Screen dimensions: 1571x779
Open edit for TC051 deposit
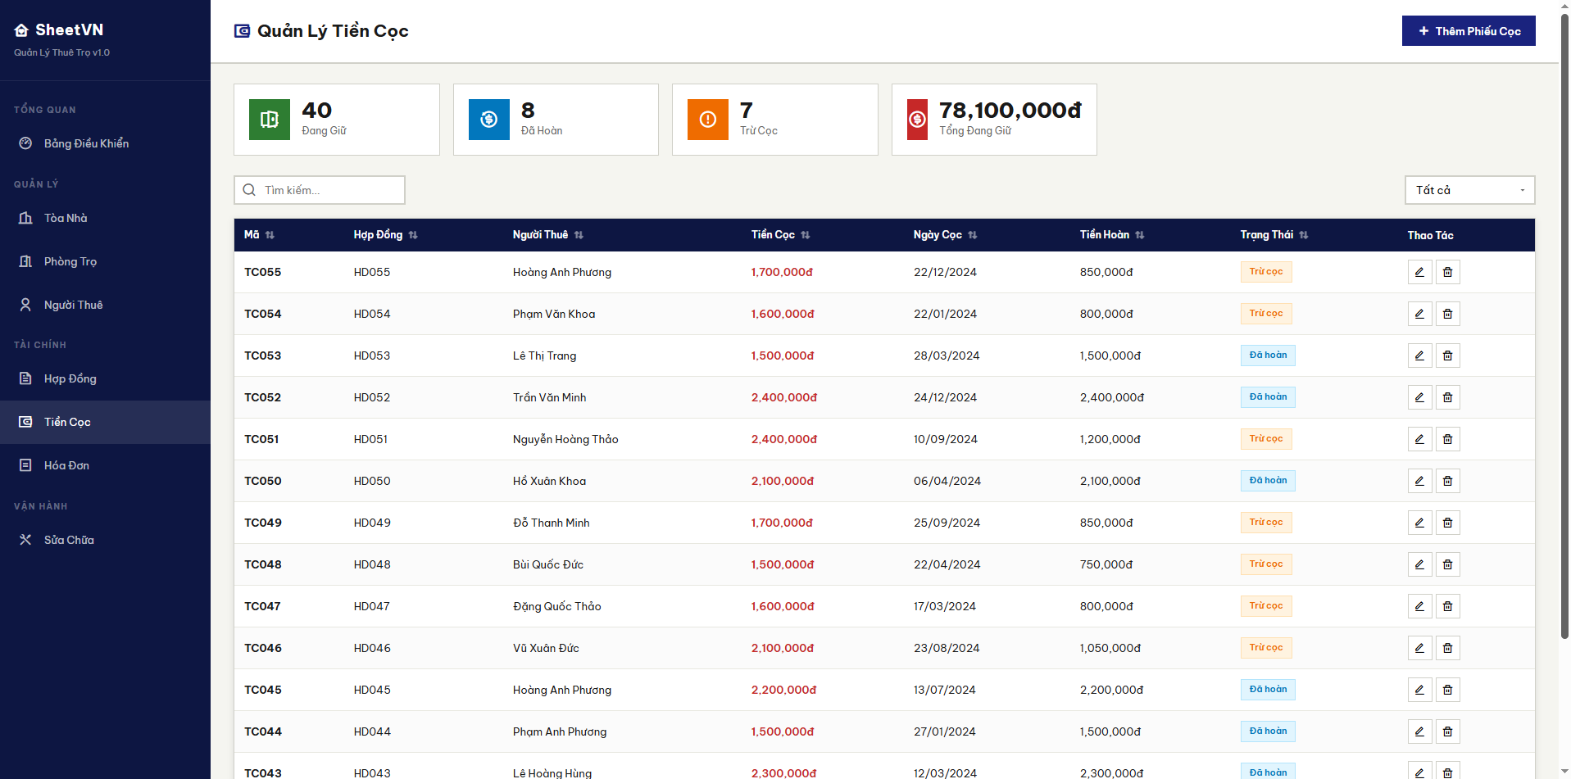tap(1419, 439)
